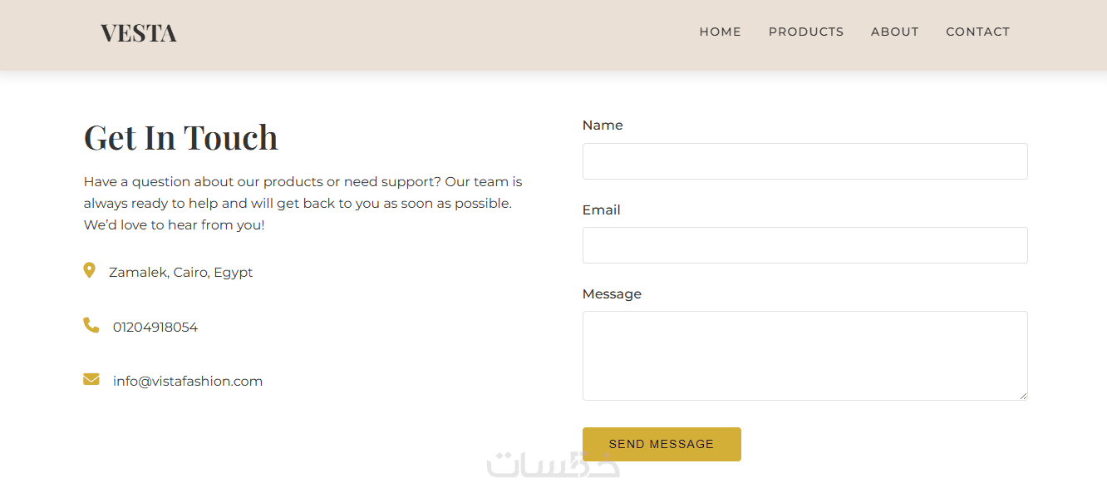Click the Get In Touch heading
Viewport: 1107px width, 488px height.
click(181, 138)
